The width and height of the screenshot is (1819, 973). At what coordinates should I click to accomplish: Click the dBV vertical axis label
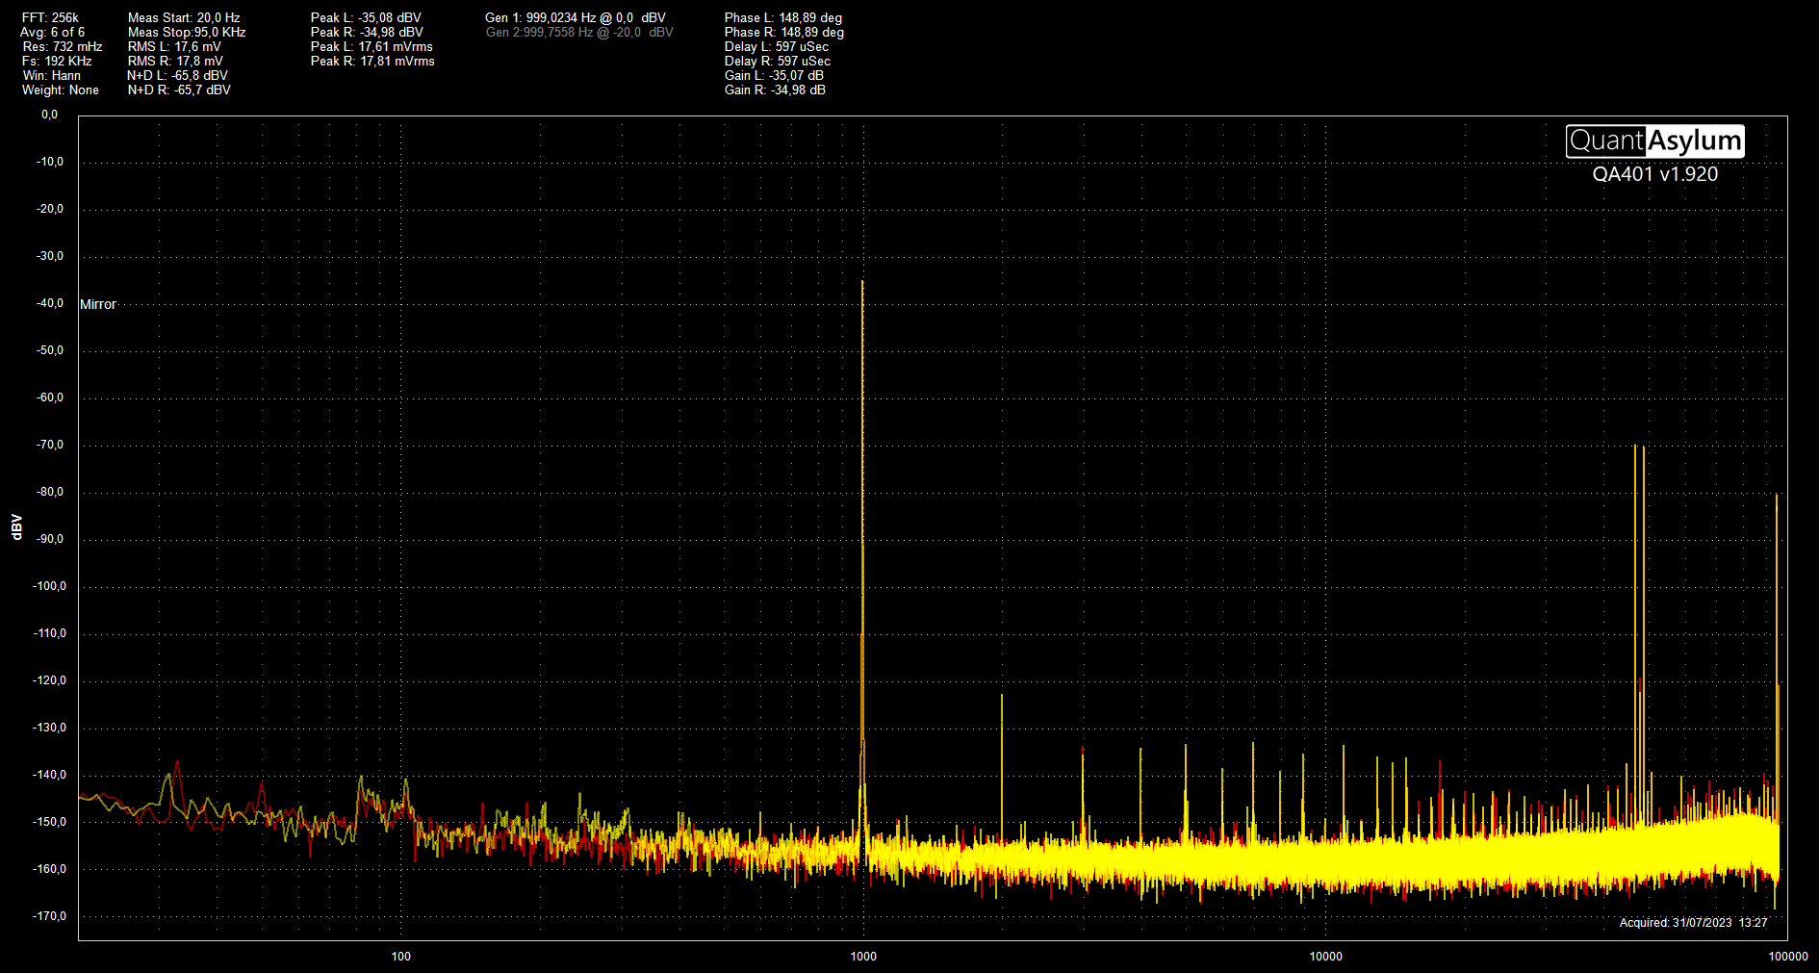(16, 526)
